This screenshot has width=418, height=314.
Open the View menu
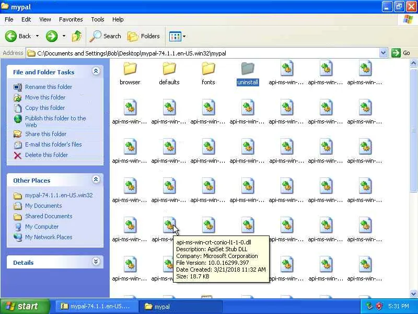tap(45, 19)
